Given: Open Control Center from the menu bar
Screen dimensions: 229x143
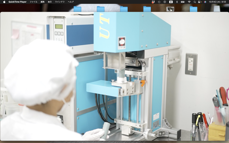Looking at the screenshot, I should tap(200, 2).
